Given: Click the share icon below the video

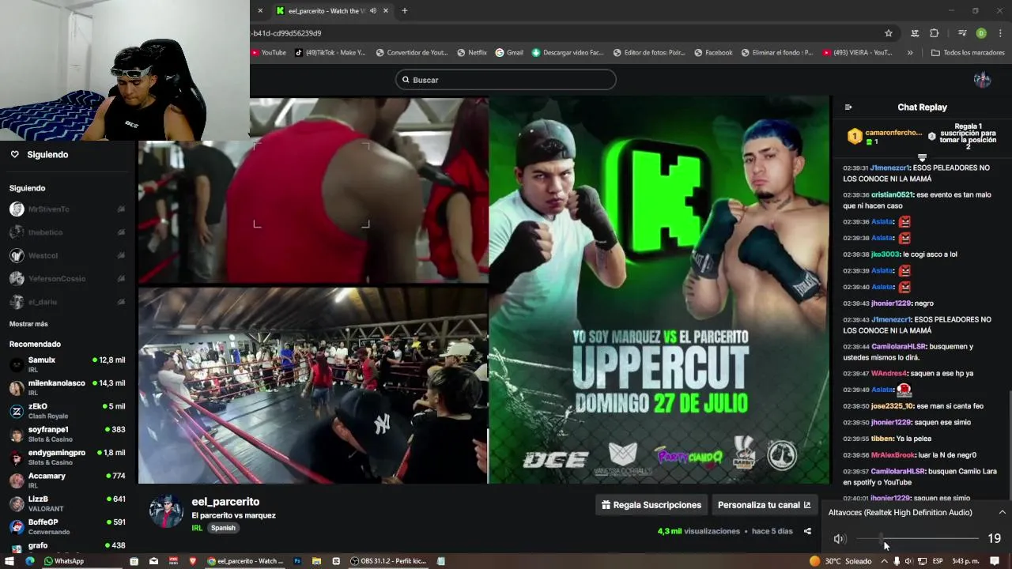Looking at the screenshot, I should click(x=807, y=531).
